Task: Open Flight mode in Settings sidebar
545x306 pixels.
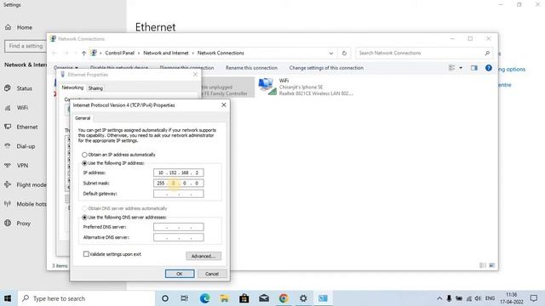Action: (25, 185)
